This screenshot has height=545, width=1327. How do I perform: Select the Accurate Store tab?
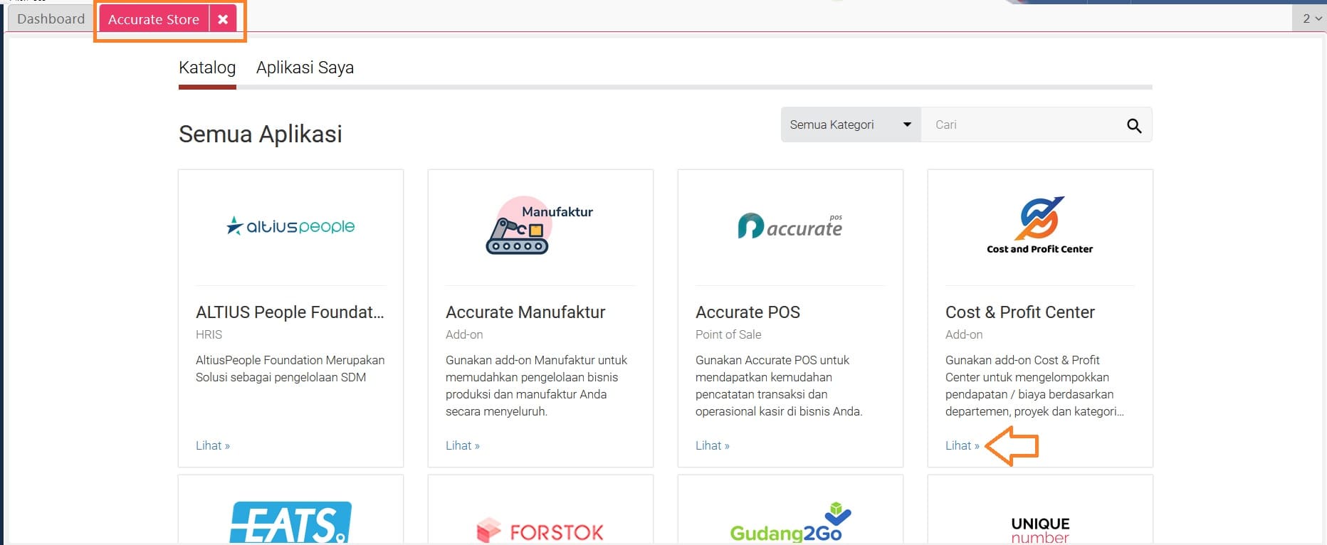[154, 19]
